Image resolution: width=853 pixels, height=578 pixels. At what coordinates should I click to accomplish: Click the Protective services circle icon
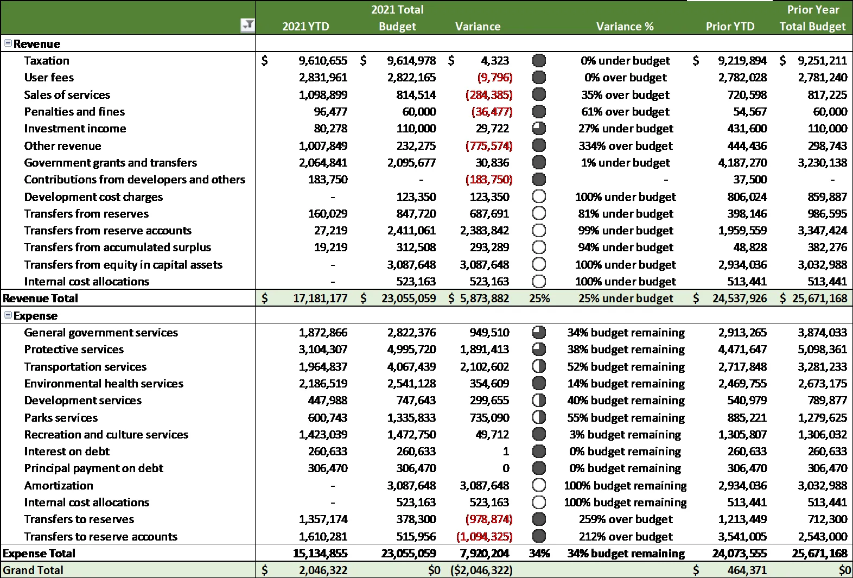pos(539,349)
